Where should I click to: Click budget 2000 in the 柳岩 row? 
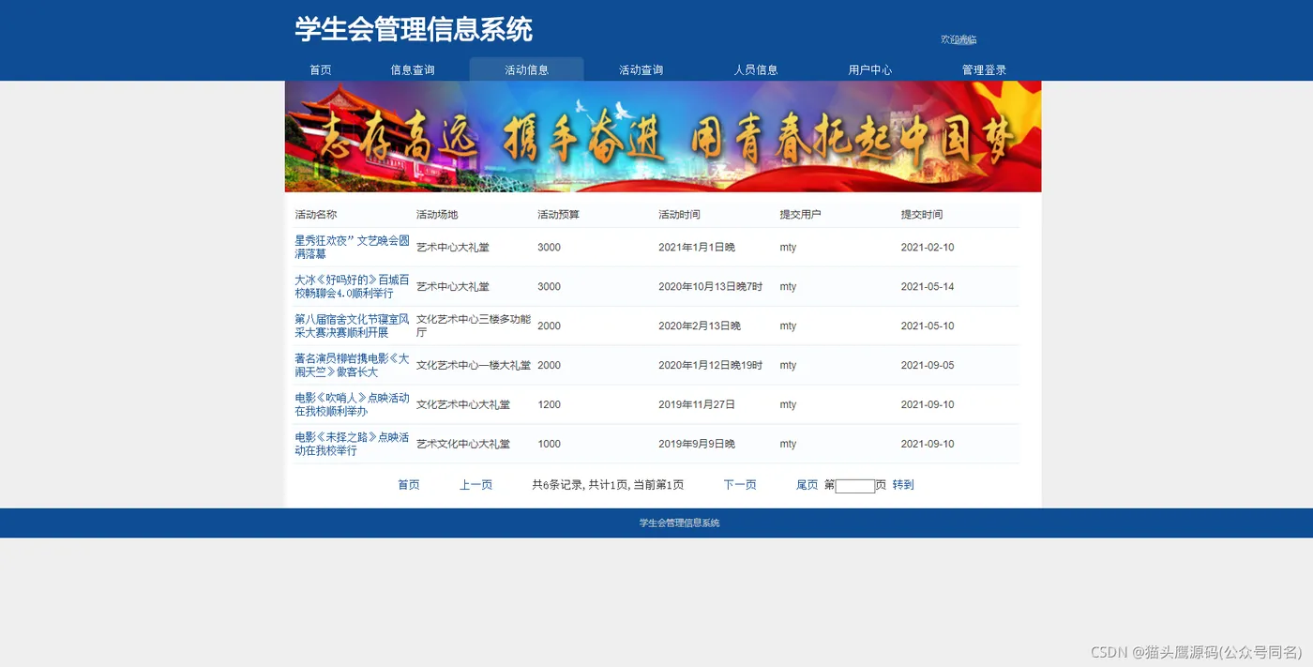click(x=549, y=366)
